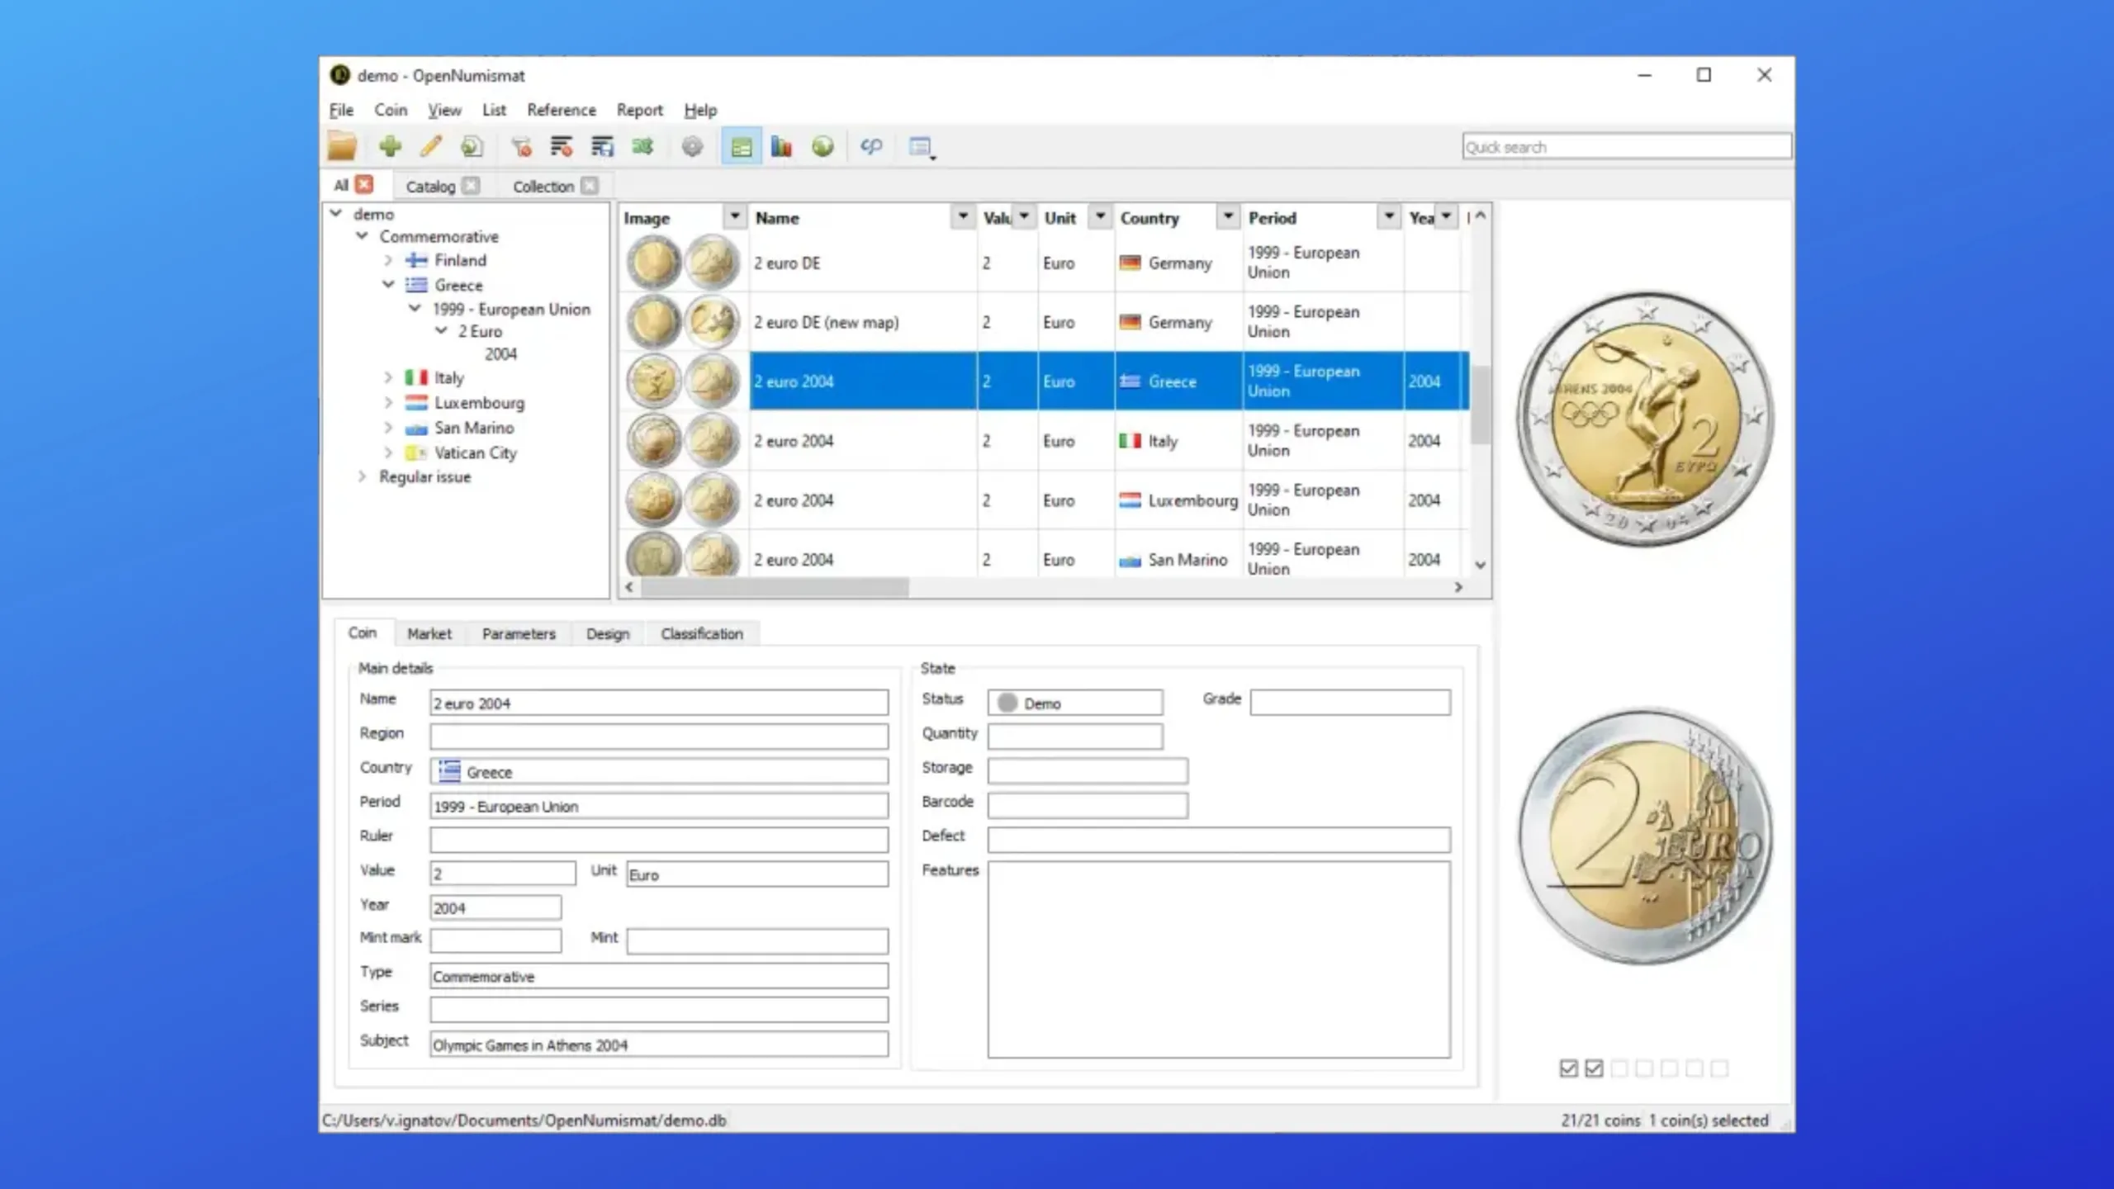Collapse the Greece tree node
The width and height of the screenshot is (2114, 1189).
click(388, 285)
